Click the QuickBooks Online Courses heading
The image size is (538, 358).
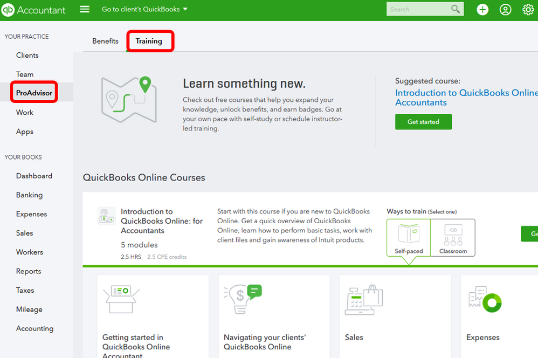[144, 177]
